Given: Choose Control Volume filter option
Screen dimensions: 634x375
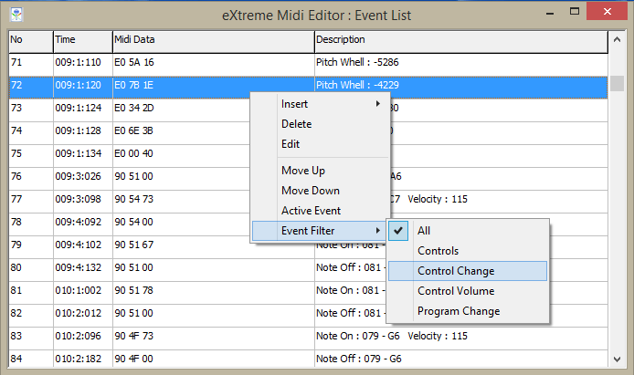Looking at the screenshot, I should [x=468, y=291].
